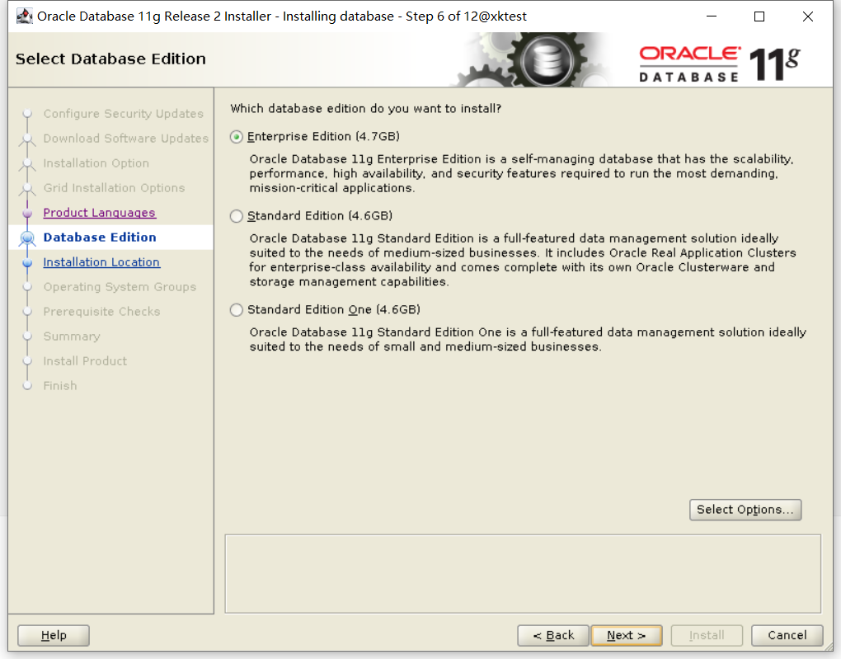This screenshot has height=659, width=841.
Task: Click the Select Database Edition heading
Action: pyautogui.click(x=110, y=59)
